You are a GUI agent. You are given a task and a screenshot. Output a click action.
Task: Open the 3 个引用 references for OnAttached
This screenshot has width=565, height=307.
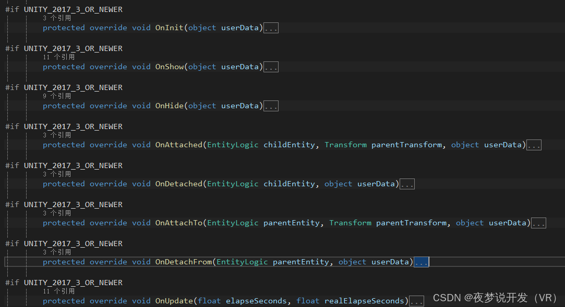[x=57, y=135]
